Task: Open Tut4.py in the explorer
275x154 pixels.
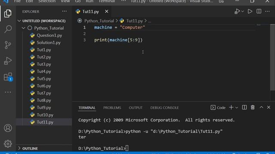Action: (44, 71)
